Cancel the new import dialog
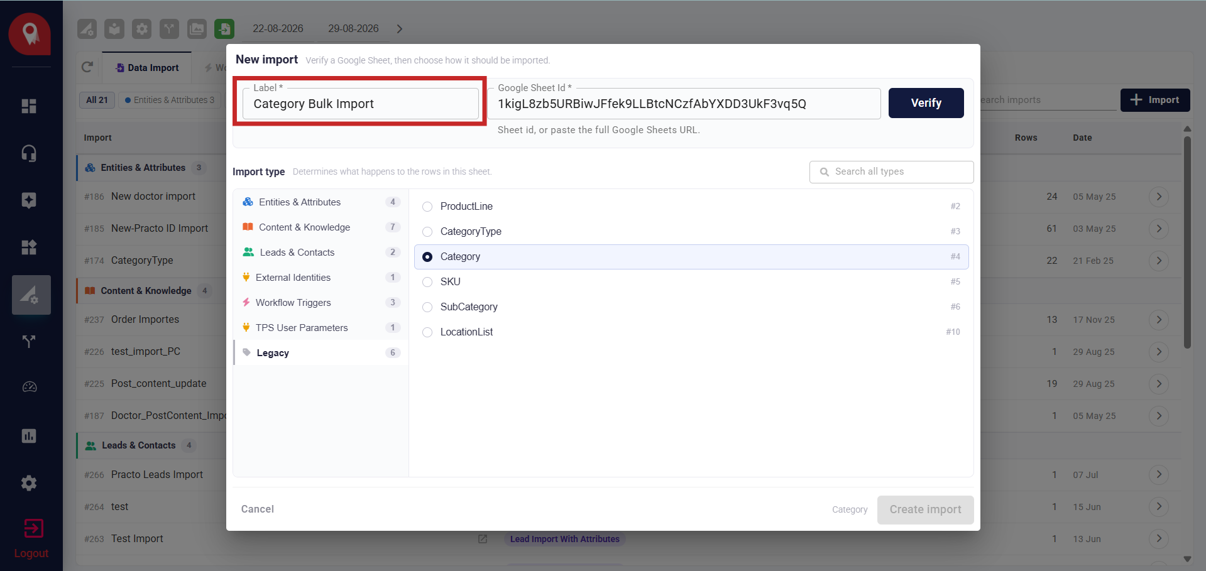The image size is (1206, 571). (x=258, y=509)
